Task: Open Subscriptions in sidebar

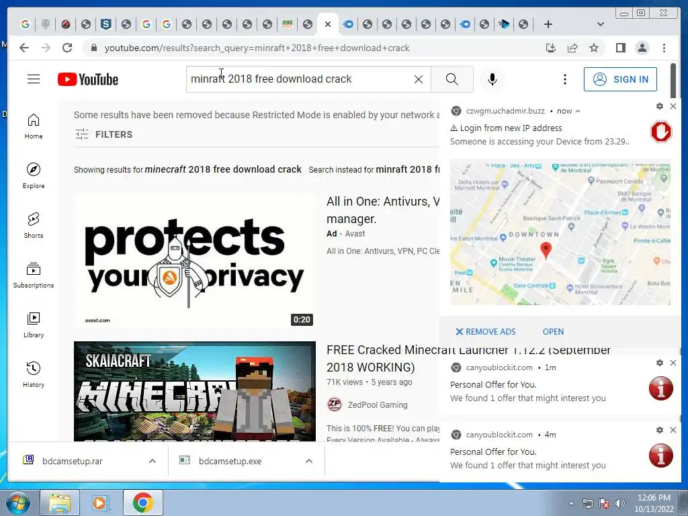Action: (x=34, y=275)
